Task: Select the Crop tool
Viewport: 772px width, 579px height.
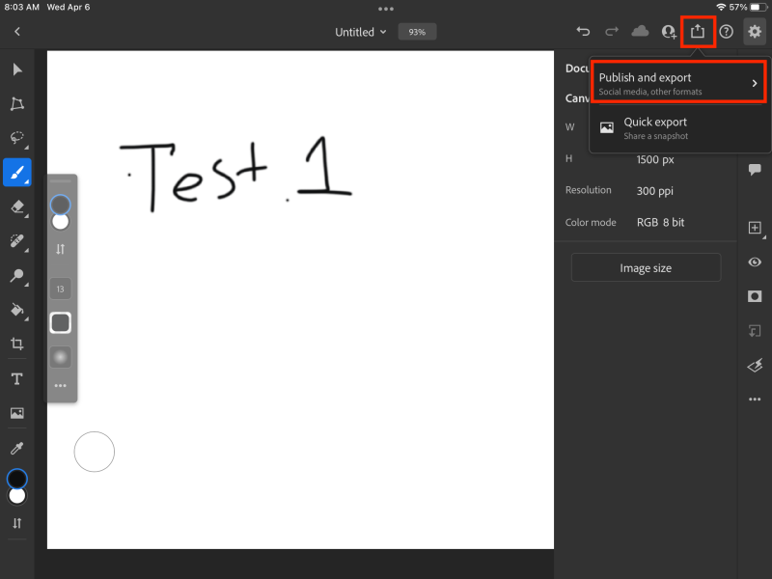Action: [16, 344]
